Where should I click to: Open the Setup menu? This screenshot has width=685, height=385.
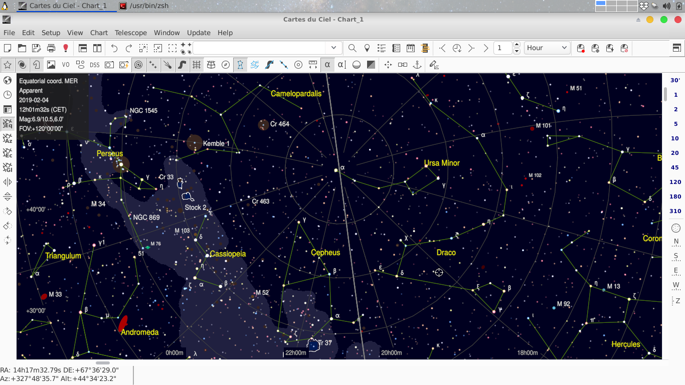[51, 33]
